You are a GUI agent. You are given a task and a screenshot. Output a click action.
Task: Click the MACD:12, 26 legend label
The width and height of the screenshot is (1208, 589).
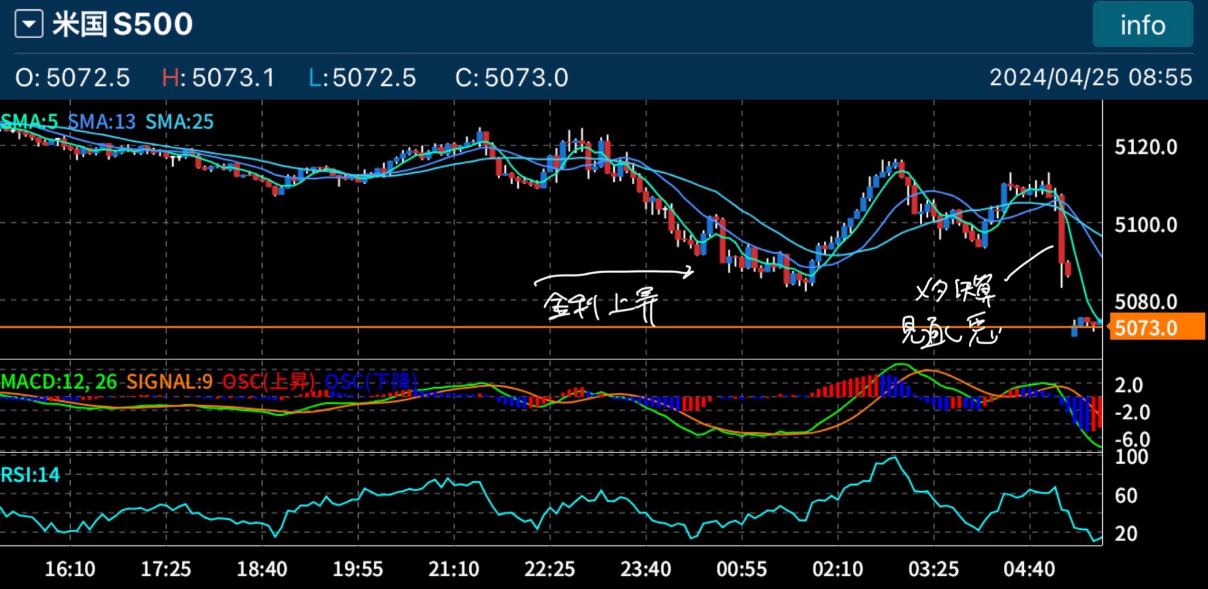click(x=59, y=382)
